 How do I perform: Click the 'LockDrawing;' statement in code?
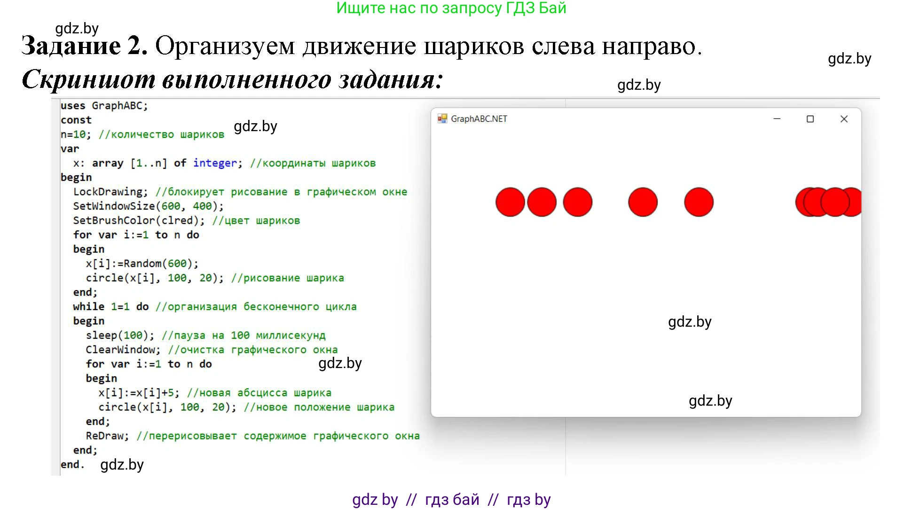(110, 192)
